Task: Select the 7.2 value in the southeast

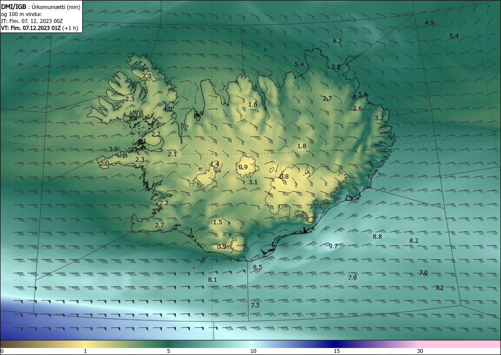Action: [x=439, y=287]
